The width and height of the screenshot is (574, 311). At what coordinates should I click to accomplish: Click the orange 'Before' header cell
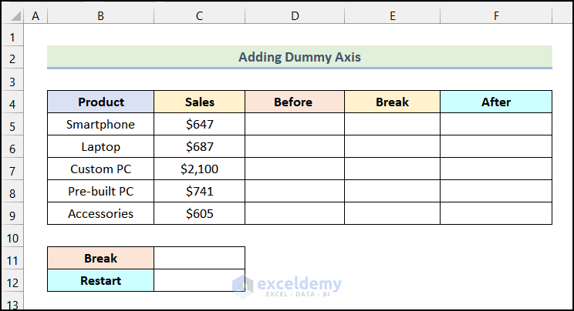[294, 102]
